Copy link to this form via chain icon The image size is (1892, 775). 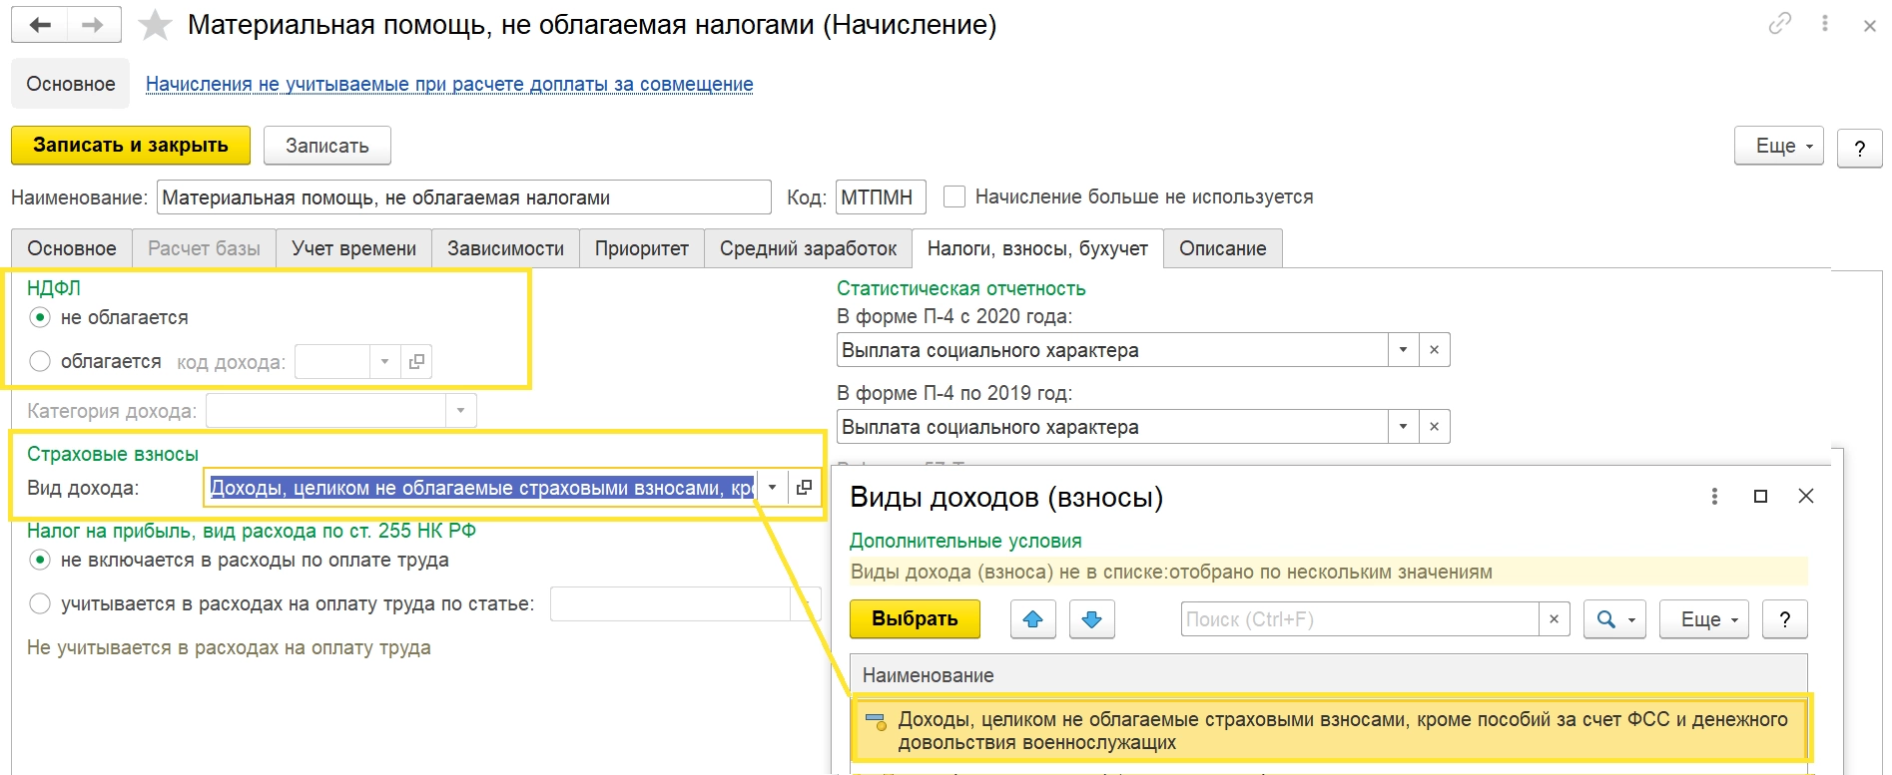[1779, 24]
